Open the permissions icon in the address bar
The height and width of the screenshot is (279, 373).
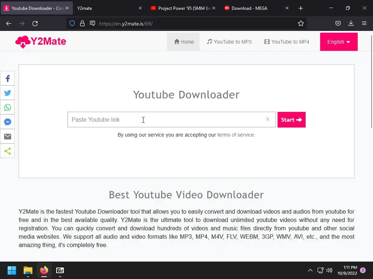[93, 23]
